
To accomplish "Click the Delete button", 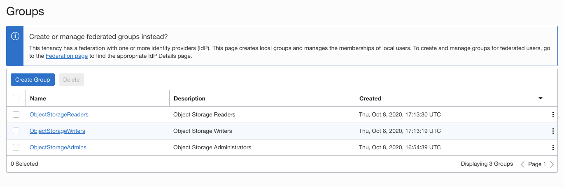I will tap(71, 80).
